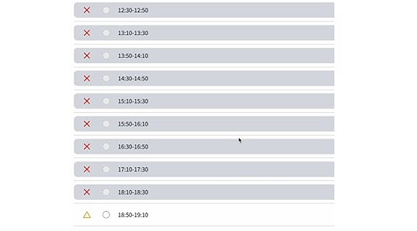Click the red X beside 12:30-12:50
This screenshot has width=417, height=231.
[x=87, y=10]
